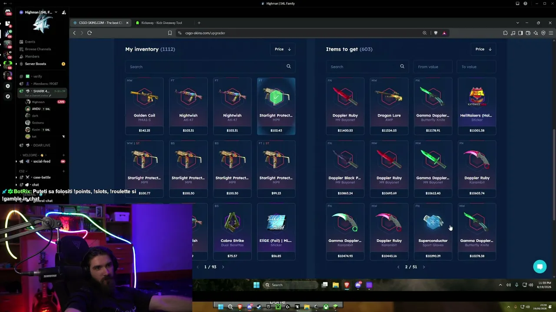Bookmark the current page in address bar
Viewport: 556px width, 312px height.
[x=170, y=33]
